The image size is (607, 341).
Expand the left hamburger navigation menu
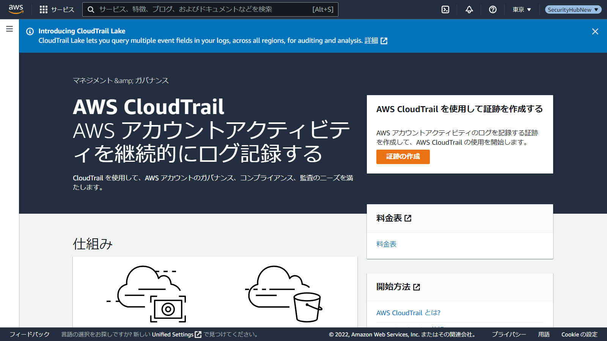pyautogui.click(x=9, y=29)
